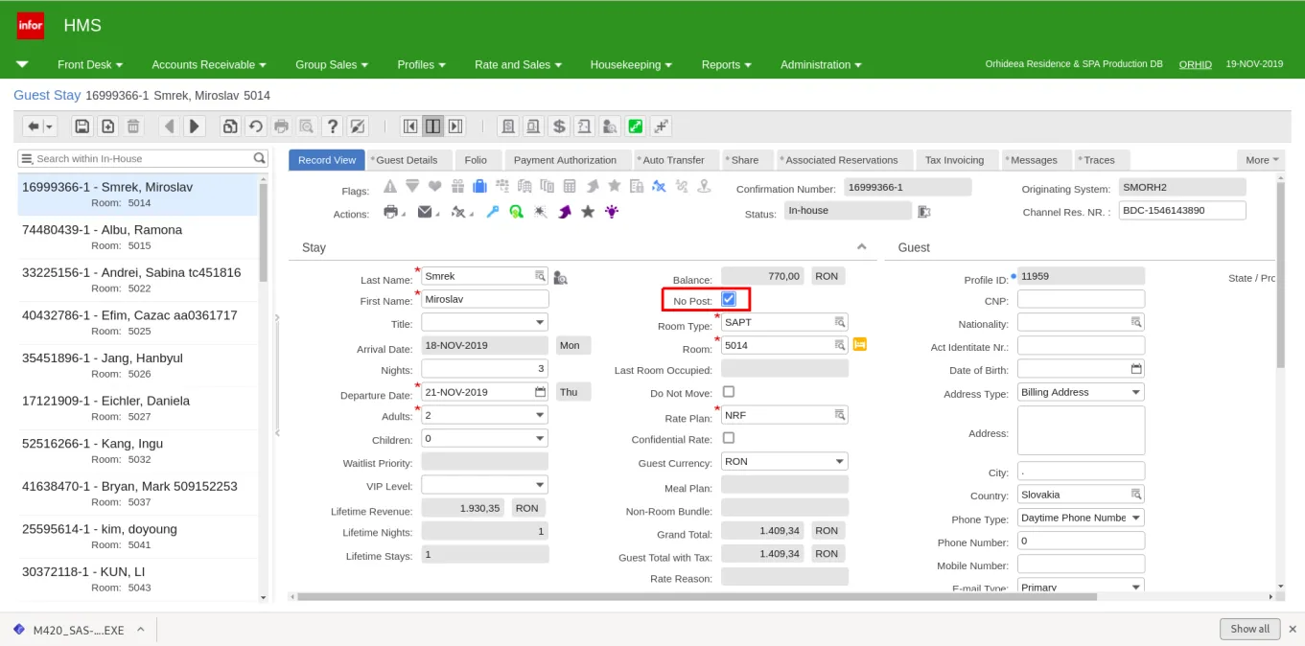1305x646 pixels.
Task: Open the Front Desk menu
Action: [x=90, y=64]
